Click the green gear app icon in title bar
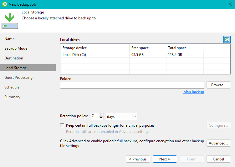235x167 pixels. click(x=4, y=4)
